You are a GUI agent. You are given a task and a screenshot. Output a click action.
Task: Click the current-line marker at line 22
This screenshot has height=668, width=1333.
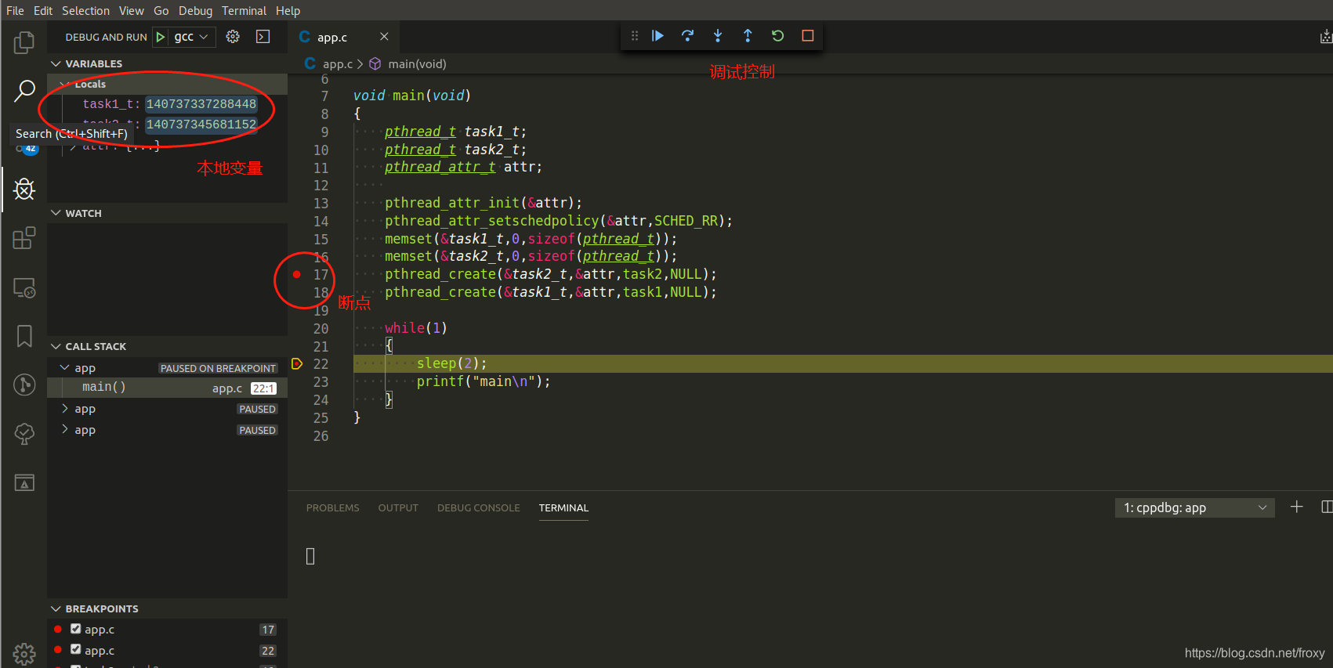pos(297,364)
